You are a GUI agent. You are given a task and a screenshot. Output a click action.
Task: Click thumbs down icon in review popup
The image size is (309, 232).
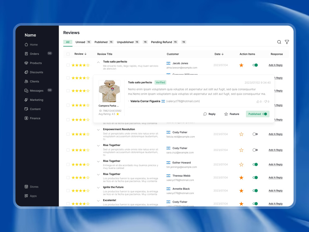tap(266, 101)
